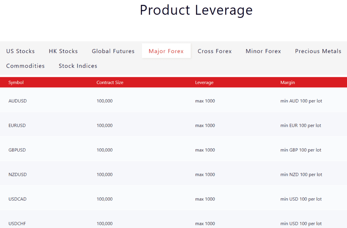View the Global Futures tab
347x228 pixels.
113,51
